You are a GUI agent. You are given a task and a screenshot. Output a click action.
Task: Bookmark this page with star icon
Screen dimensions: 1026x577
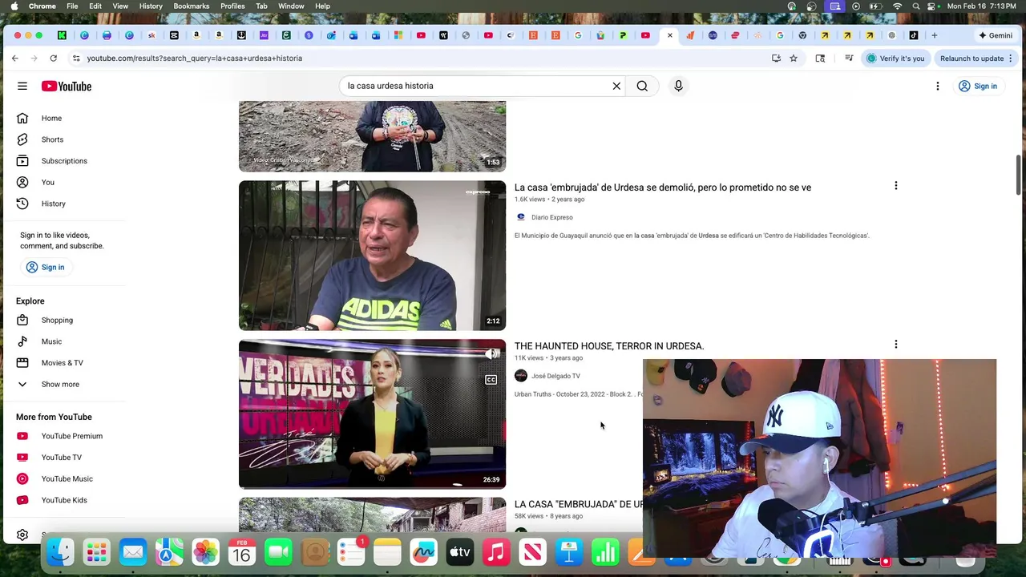pos(794,58)
